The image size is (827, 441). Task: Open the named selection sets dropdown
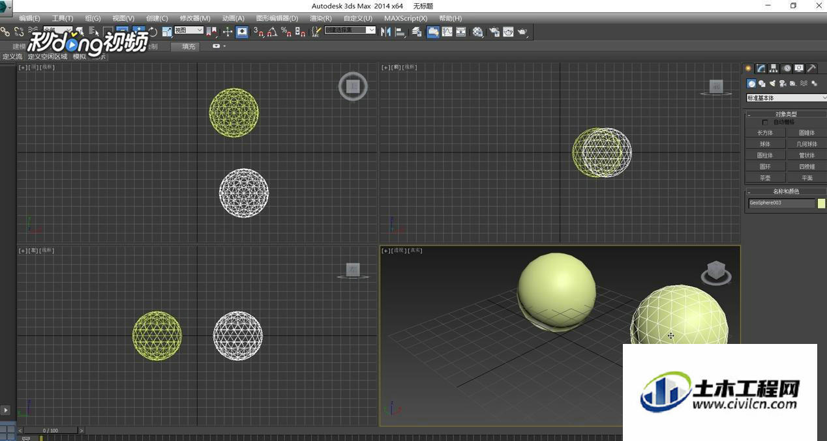(x=350, y=30)
